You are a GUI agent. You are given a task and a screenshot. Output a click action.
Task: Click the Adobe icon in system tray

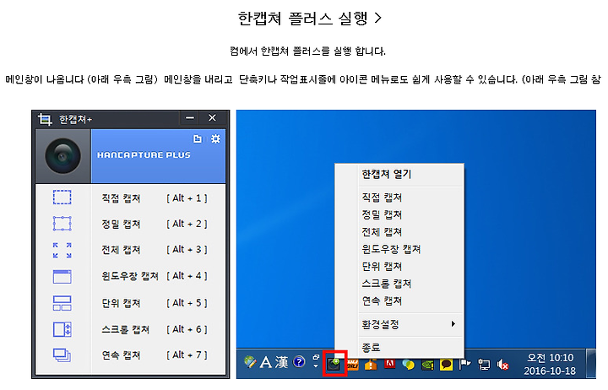[389, 364]
